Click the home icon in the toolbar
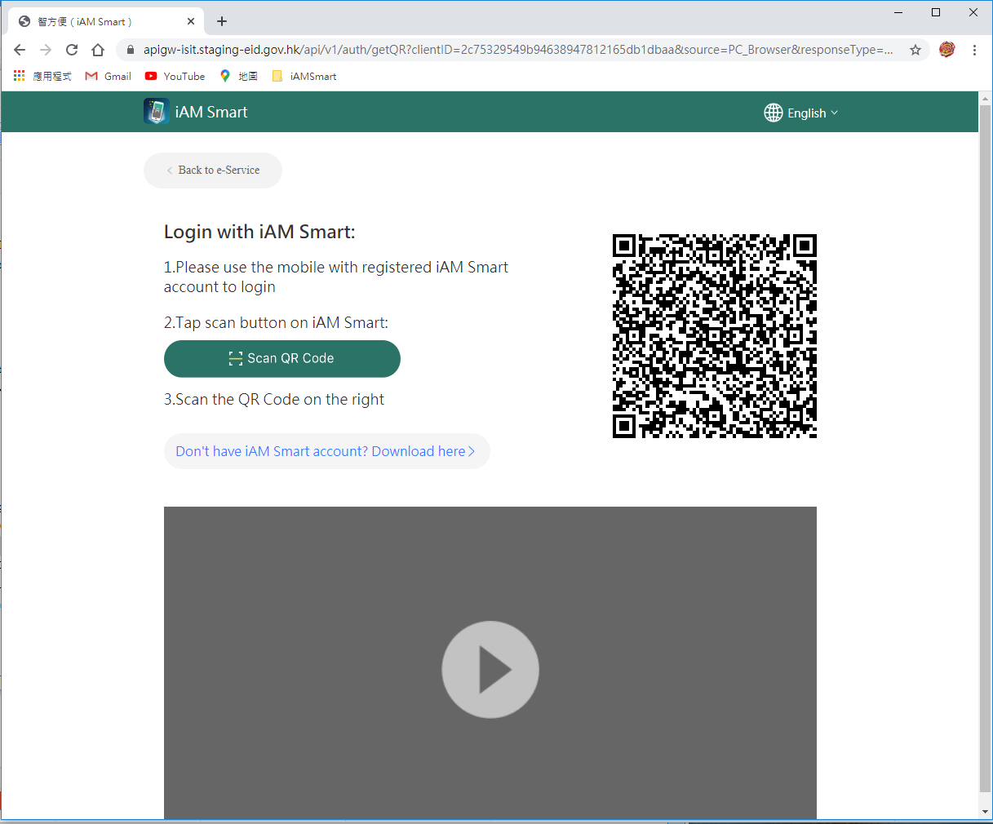This screenshot has width=993, height=824. (98, 50)
